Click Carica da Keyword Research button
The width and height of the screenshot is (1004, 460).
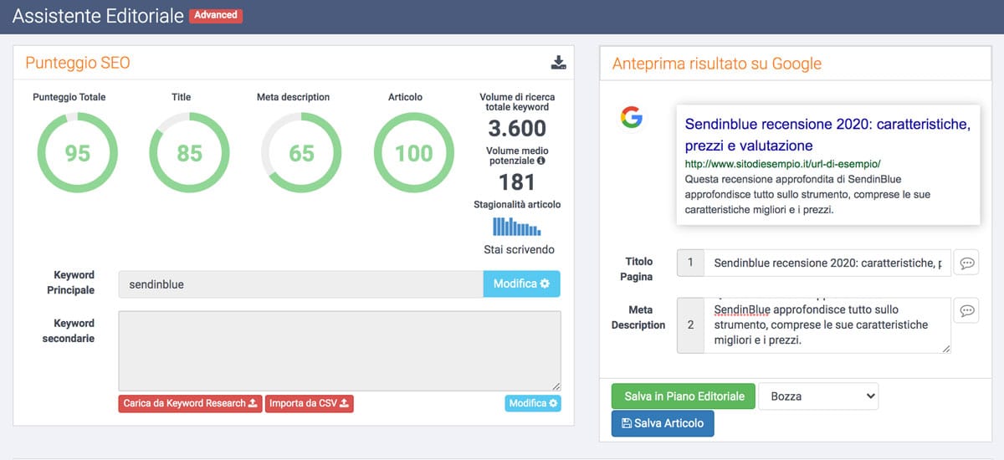pos(190,403)
